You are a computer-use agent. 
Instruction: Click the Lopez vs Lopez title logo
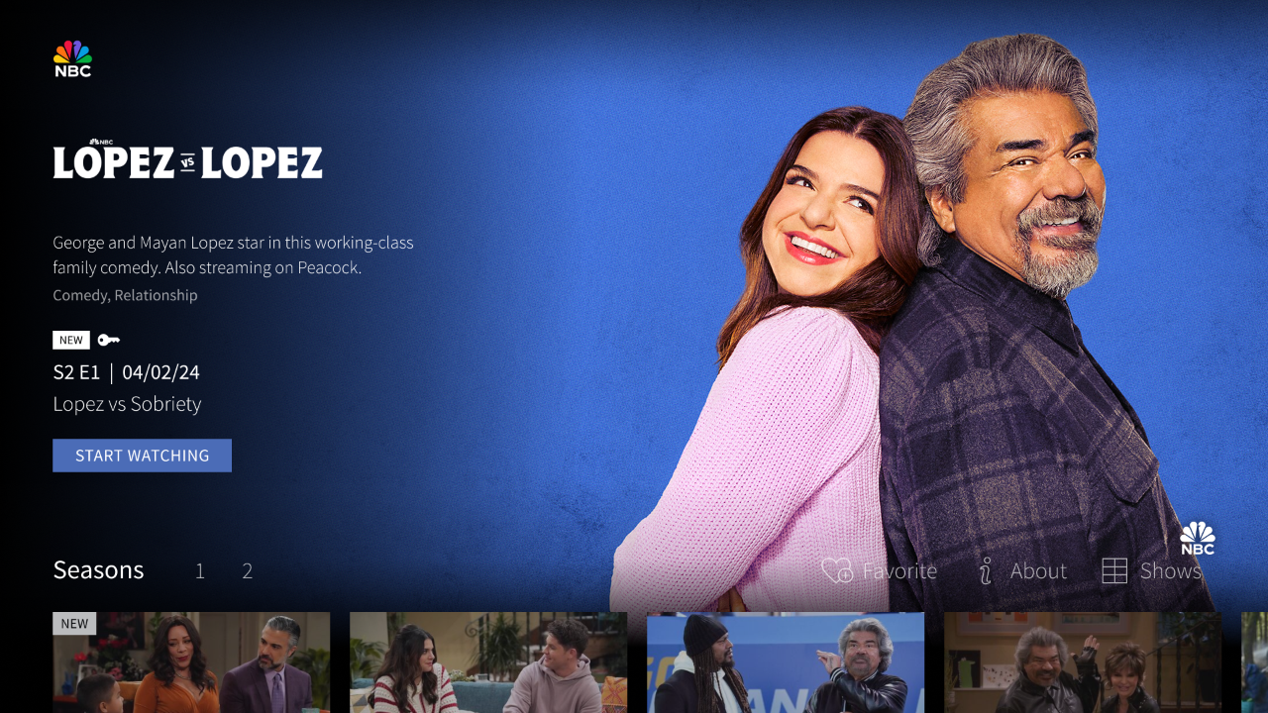(x=187, y=160)
